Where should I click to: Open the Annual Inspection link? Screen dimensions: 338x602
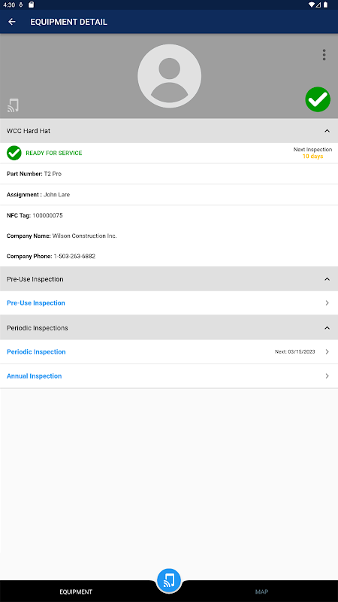tap(34, 375)
